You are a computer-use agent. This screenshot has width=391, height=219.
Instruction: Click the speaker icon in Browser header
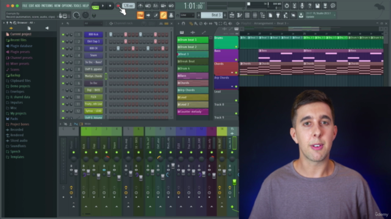click(47, 28)
